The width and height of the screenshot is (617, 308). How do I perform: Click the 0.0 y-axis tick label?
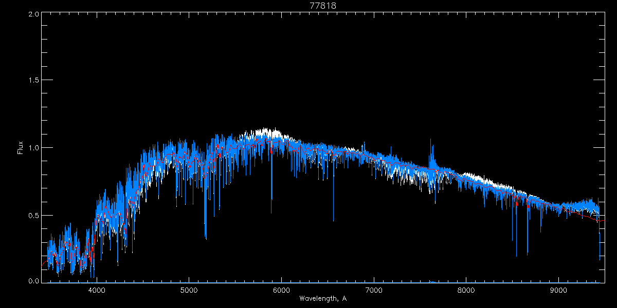[x=32, y=281]
